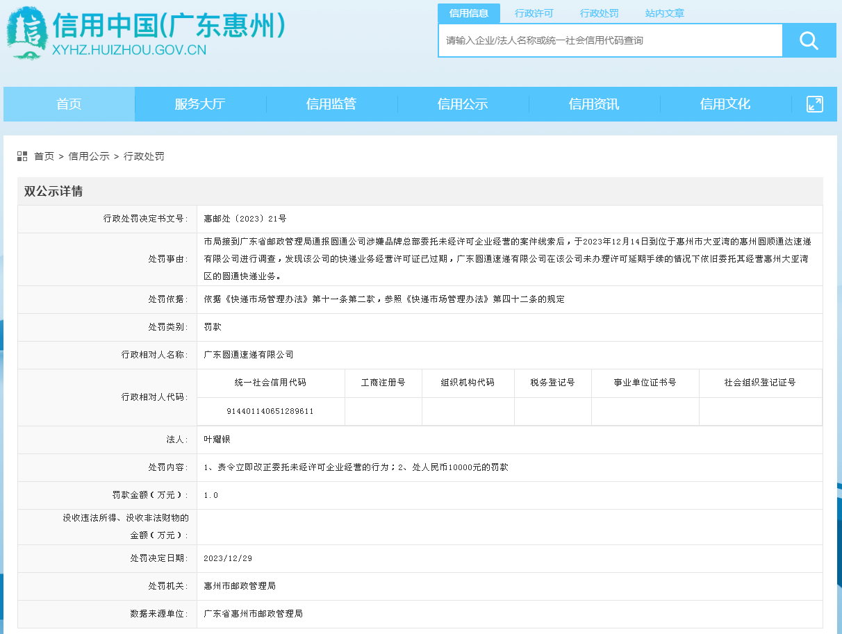Screen dimensions: 842x634
Task: Switch to the 行政许可 search tab
Action: (534, 13)
